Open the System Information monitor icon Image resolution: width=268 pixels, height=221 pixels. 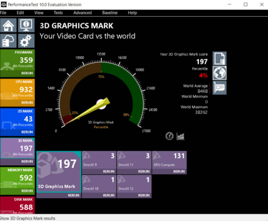pyautogui.click(x=26, y=25)
